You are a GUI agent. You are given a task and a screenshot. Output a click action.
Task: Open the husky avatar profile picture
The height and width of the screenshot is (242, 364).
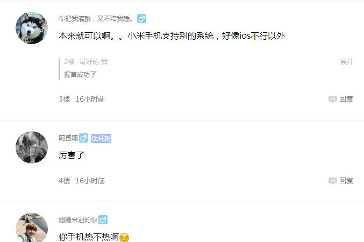click(x=32, y=28)
